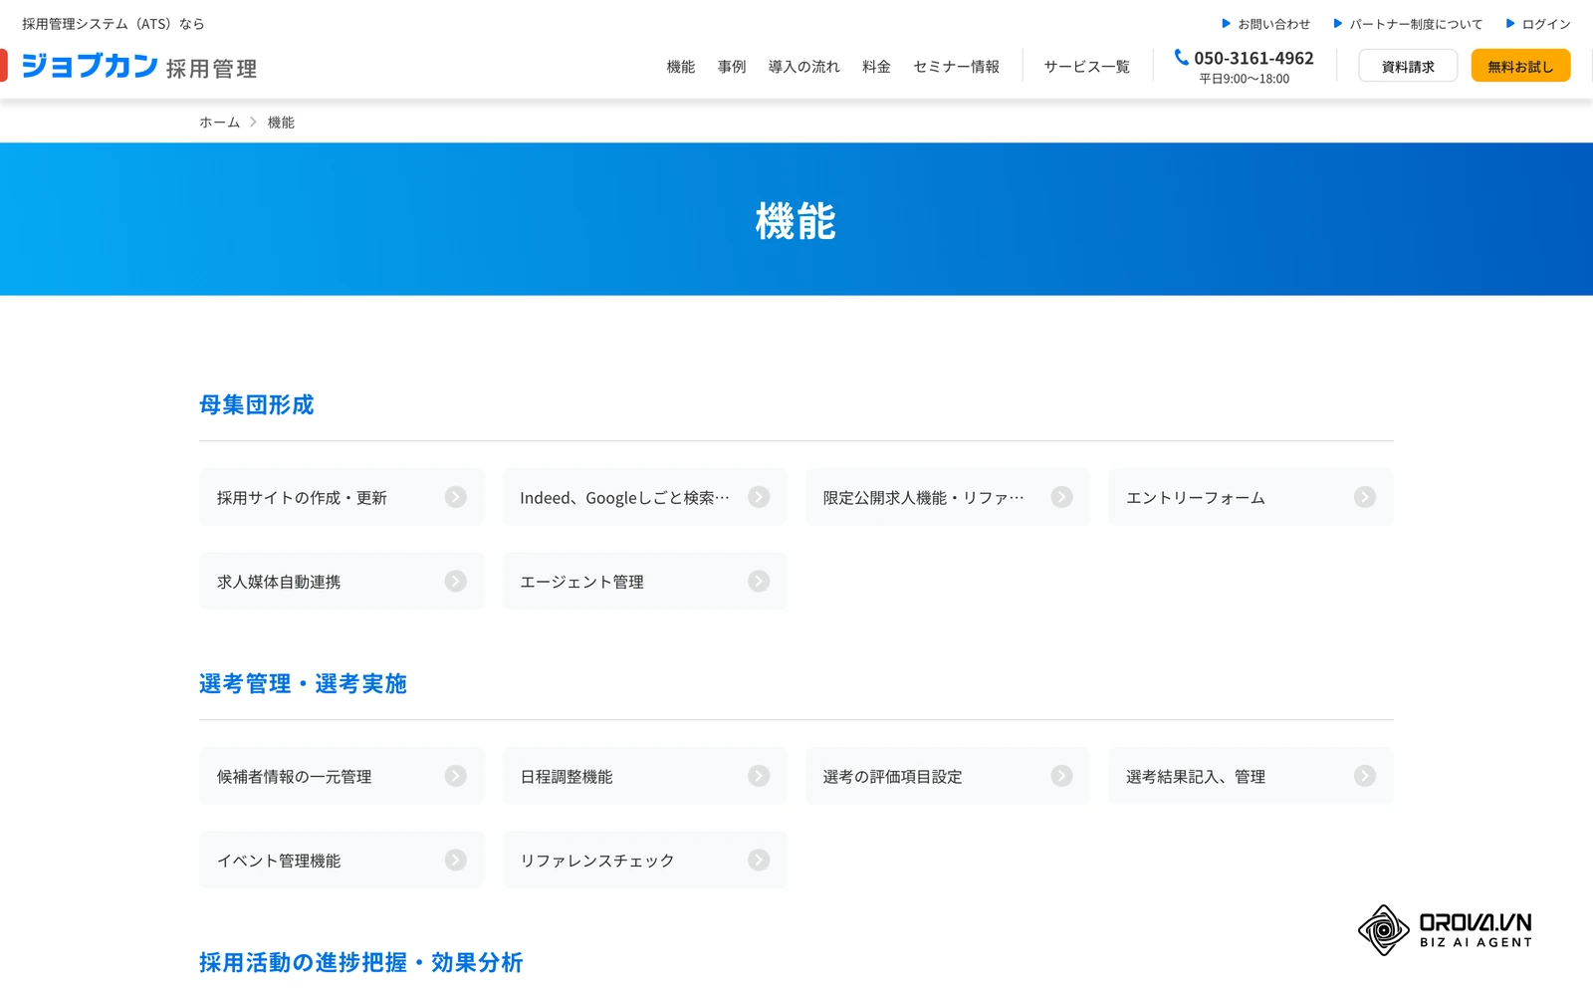Open the イベント管理機能 card text
Screen dimensions: 1593x996
279,861
